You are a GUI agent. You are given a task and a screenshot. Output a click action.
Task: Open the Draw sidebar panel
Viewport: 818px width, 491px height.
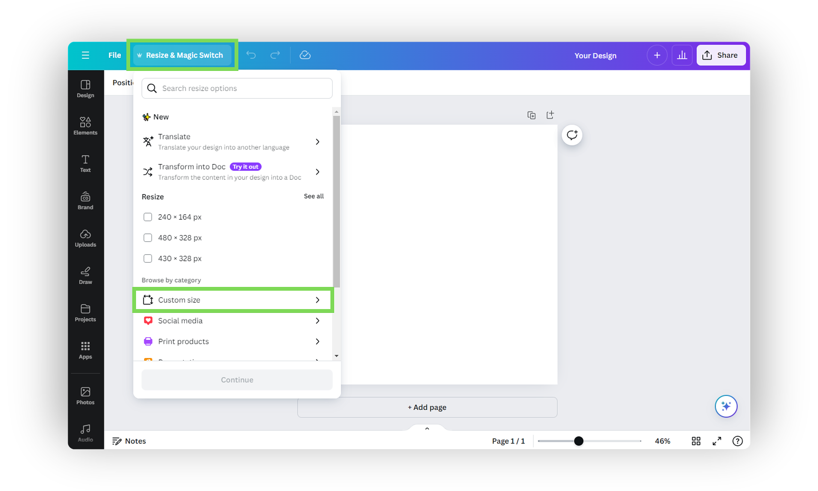click(85, 276)
